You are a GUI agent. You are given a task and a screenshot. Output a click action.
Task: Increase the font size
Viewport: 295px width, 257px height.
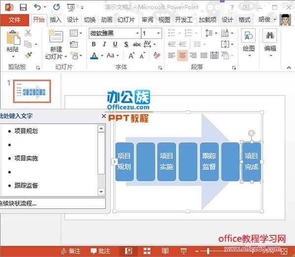pyautogui.click(x=132, y=56)
